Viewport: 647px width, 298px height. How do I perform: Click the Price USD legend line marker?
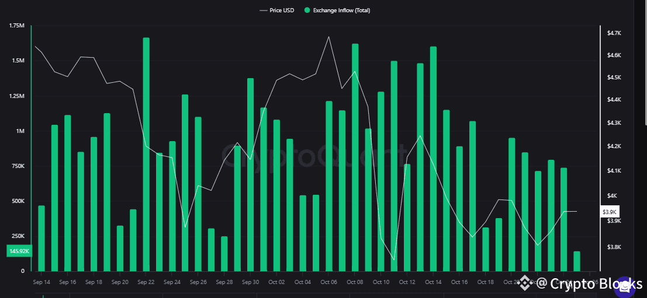263,10
